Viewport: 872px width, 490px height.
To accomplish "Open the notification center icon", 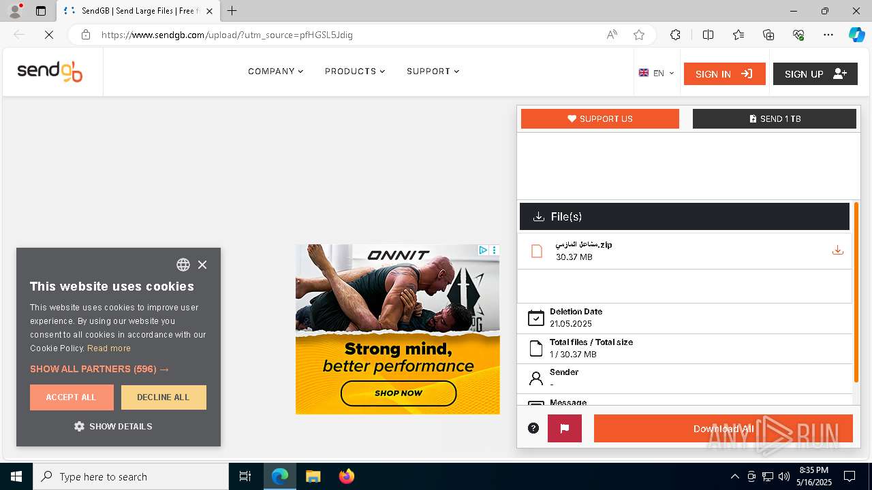I will click(x=850, y=476).
